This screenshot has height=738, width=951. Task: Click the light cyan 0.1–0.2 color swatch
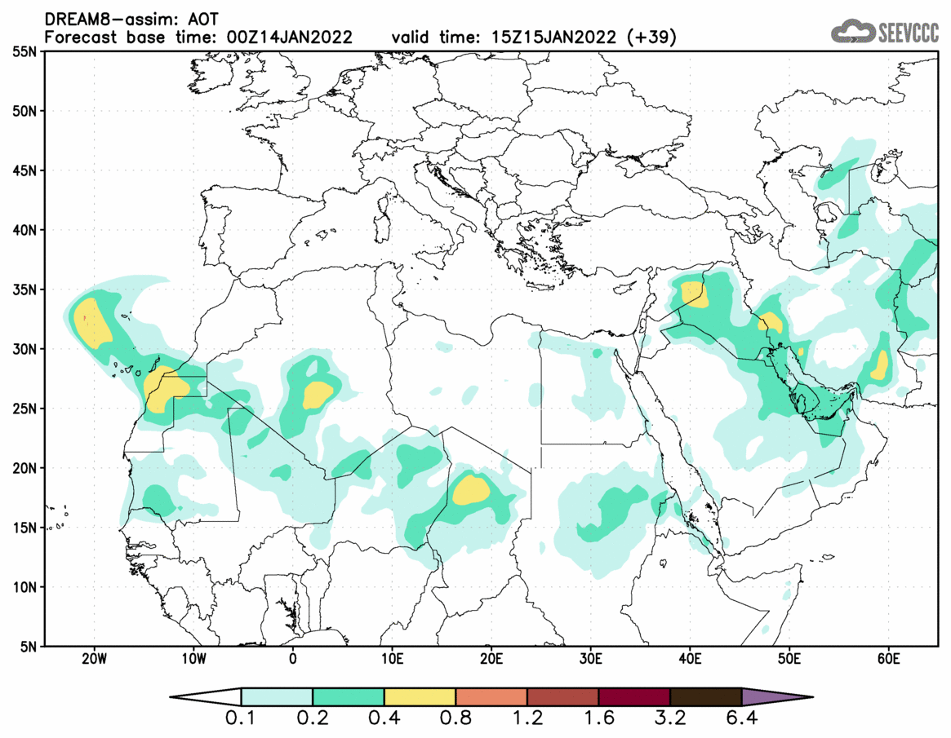[277, 696]
